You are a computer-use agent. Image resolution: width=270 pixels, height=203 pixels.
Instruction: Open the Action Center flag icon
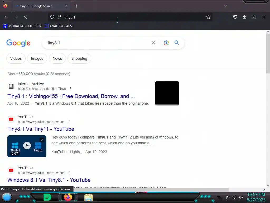coord(228,197)
